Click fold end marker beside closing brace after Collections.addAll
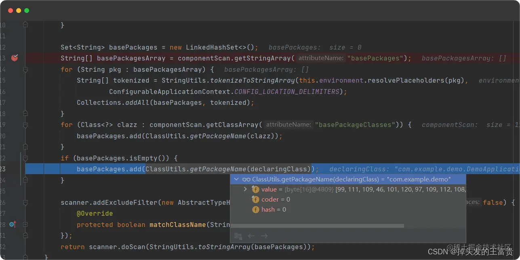The height and width of the screenshot is (260, 520). pos(25,114)
